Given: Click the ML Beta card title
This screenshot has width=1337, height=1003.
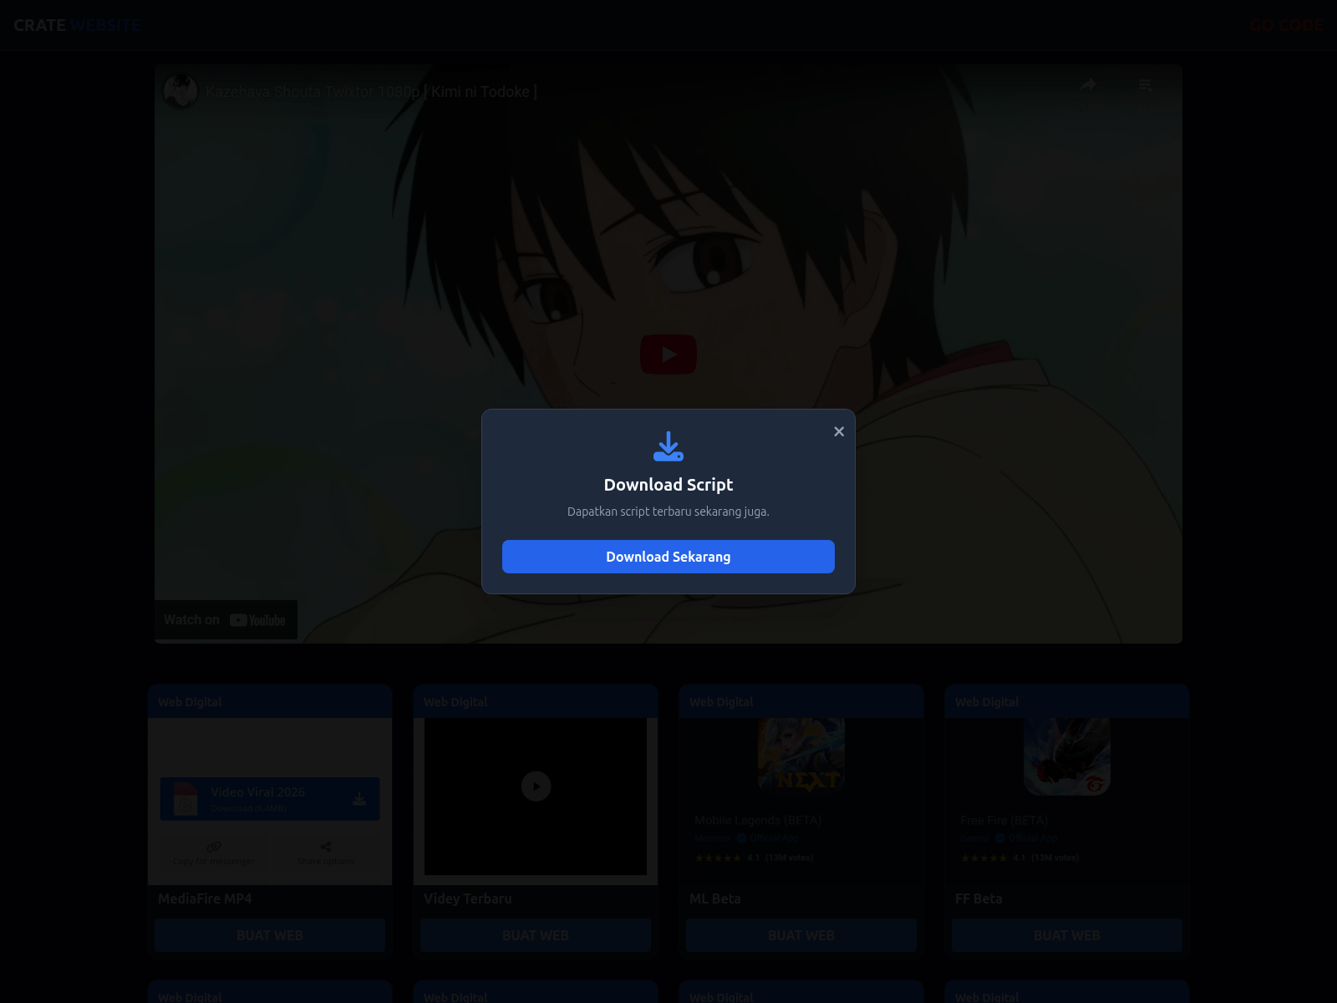Looking at the screenshot, I should (x=715, y=899).
